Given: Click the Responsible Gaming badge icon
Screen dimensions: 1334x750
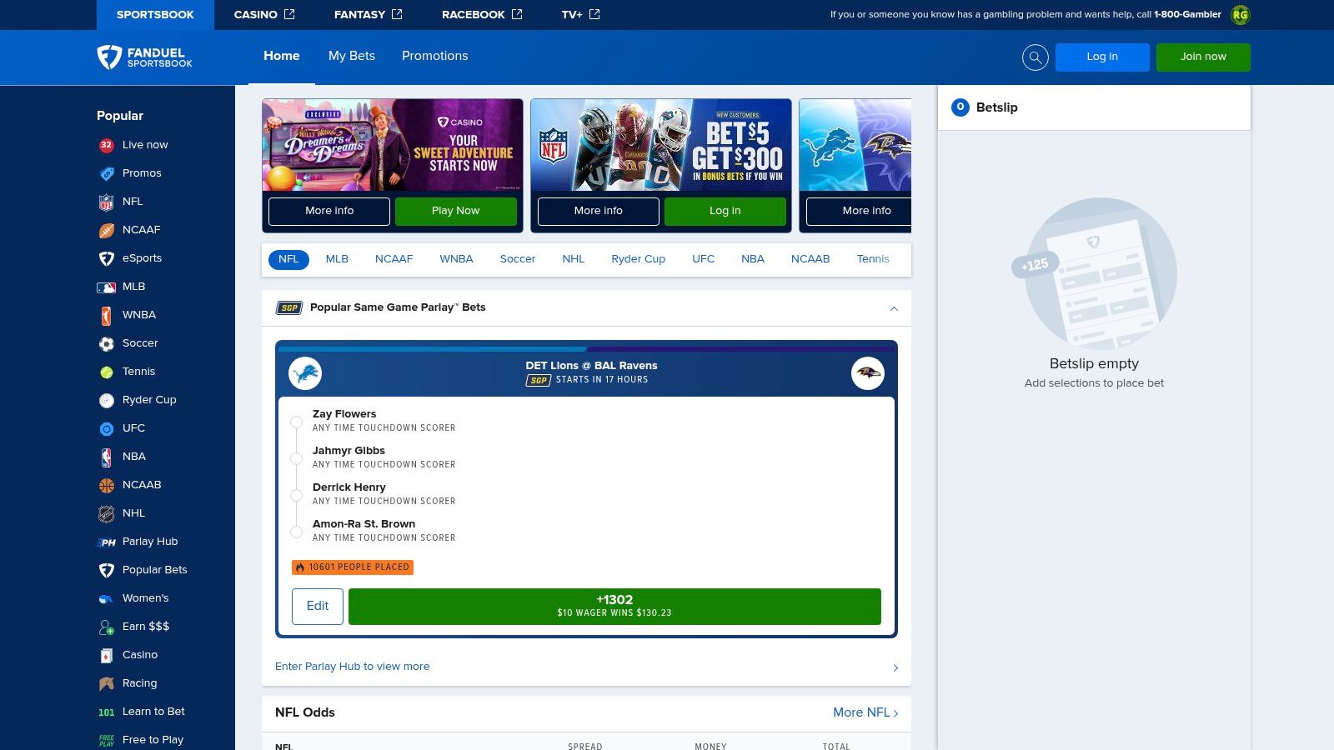Looking at the screenshot, I should (x=1239, y=14).
